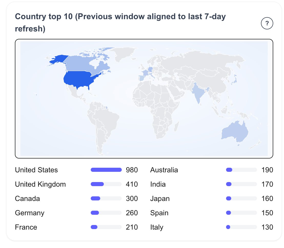The width and height of the screenshot is (284, 248).
Task: Click the Australia progress bar
Action: click(241, 170)
